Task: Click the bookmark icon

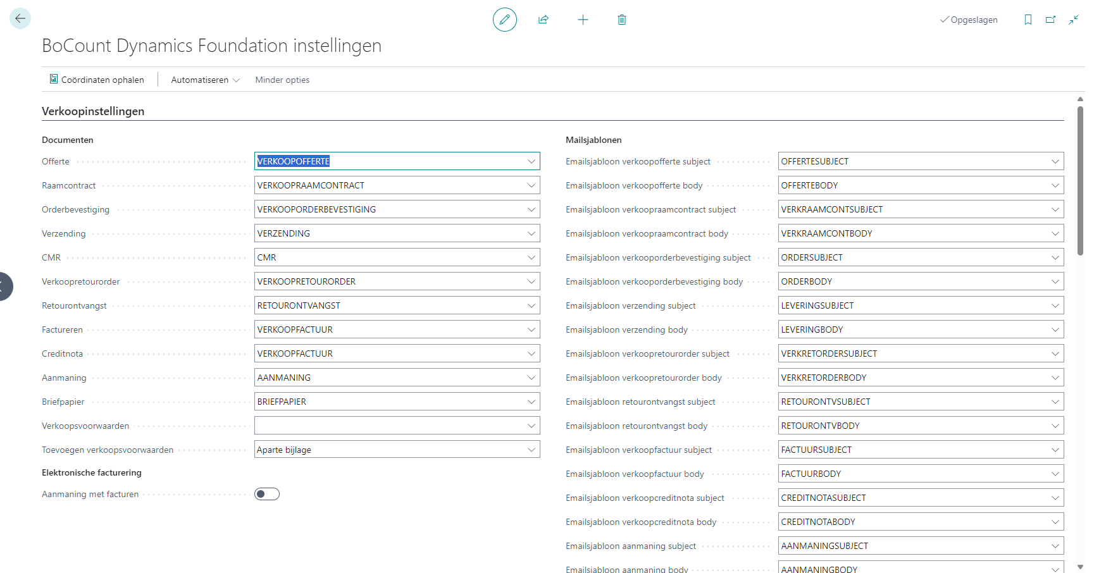Action: 1028,20
